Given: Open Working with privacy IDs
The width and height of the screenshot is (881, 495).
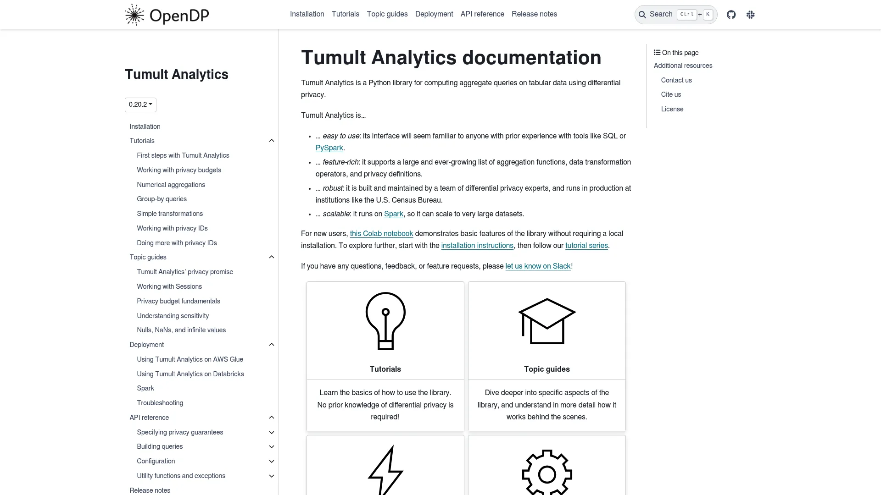Looking at the screenshot, I should click(173, 228).
